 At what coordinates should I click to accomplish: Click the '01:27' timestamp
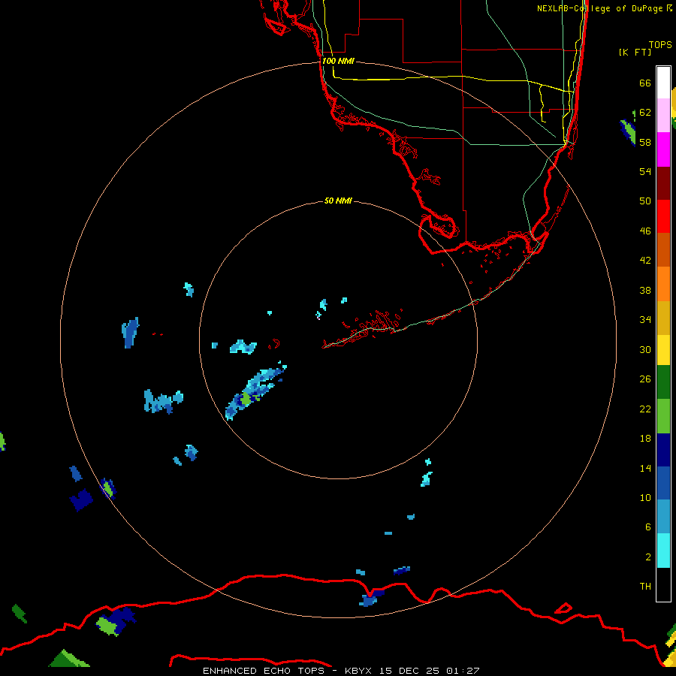[x=463, y=671]
